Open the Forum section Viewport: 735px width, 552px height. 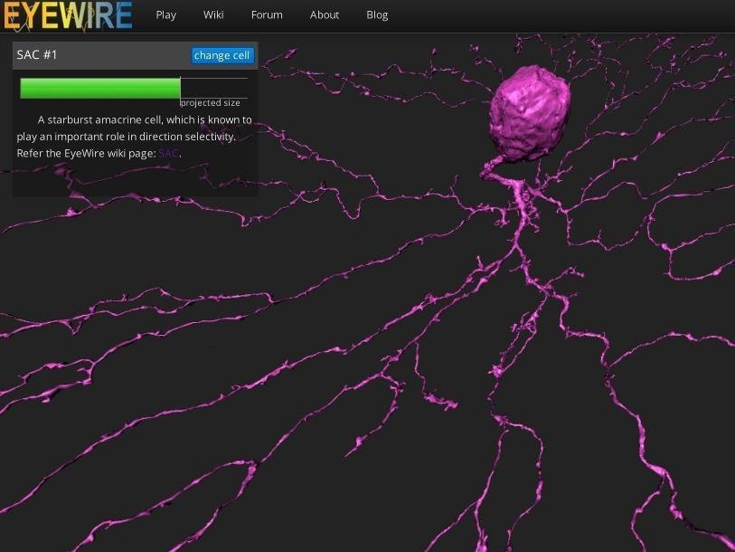(x=267, y=14)
